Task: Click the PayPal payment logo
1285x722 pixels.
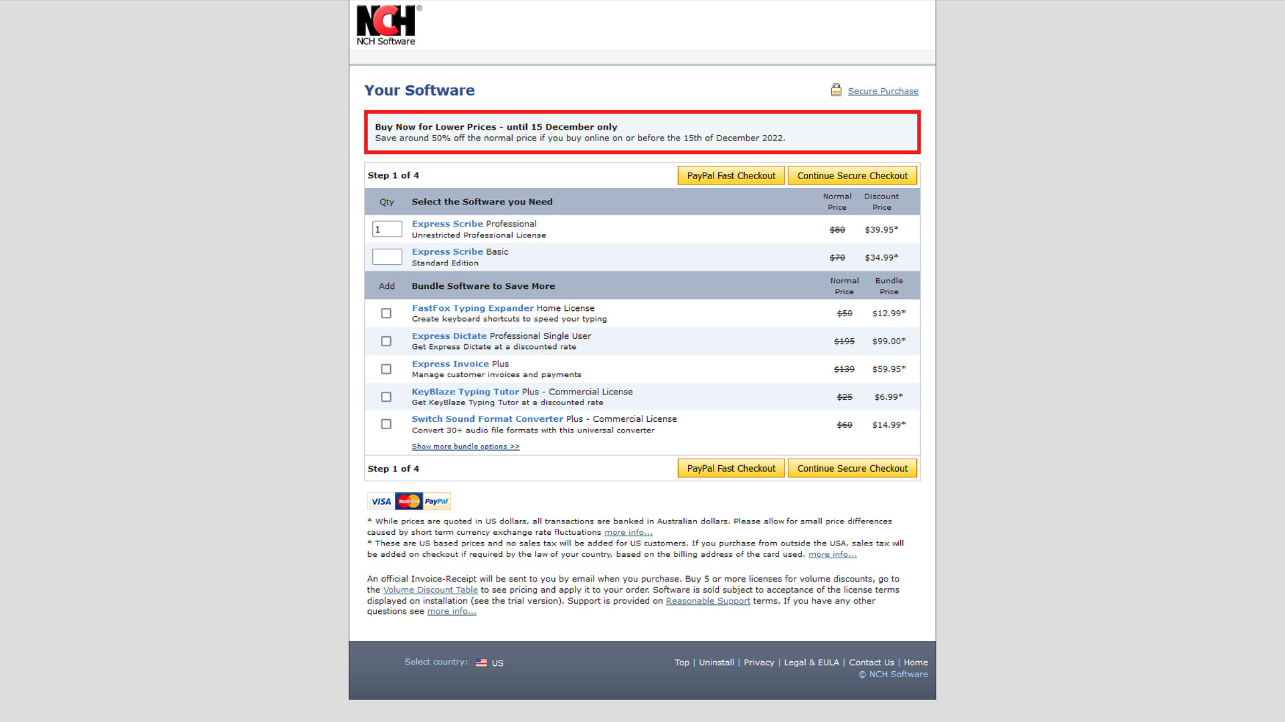Action: [436, 501]
